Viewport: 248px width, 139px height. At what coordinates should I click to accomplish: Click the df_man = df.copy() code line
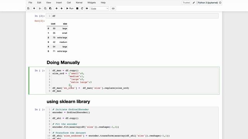[65, 71]
